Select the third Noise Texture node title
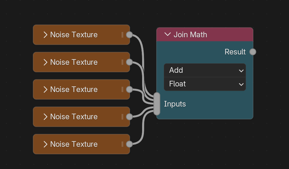 (74, 89)
